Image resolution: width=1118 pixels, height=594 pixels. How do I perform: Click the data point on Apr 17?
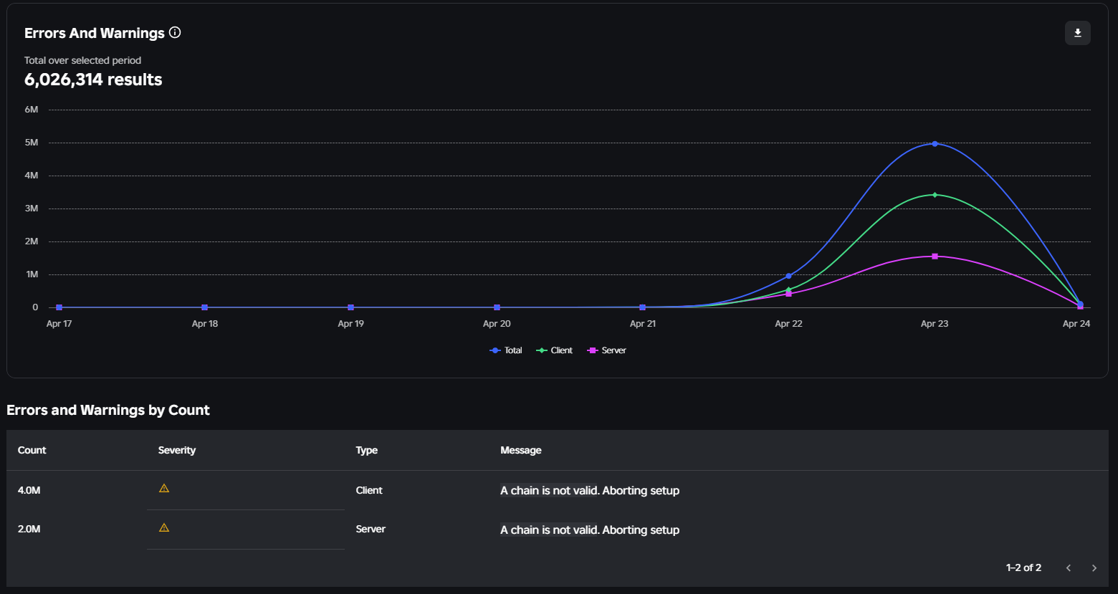click(x=59, y=307)
